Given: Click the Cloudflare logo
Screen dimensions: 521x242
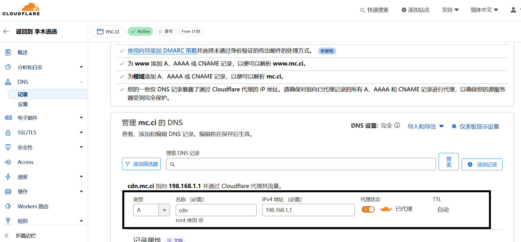Looking at the screenshot, I should [21, 9].
